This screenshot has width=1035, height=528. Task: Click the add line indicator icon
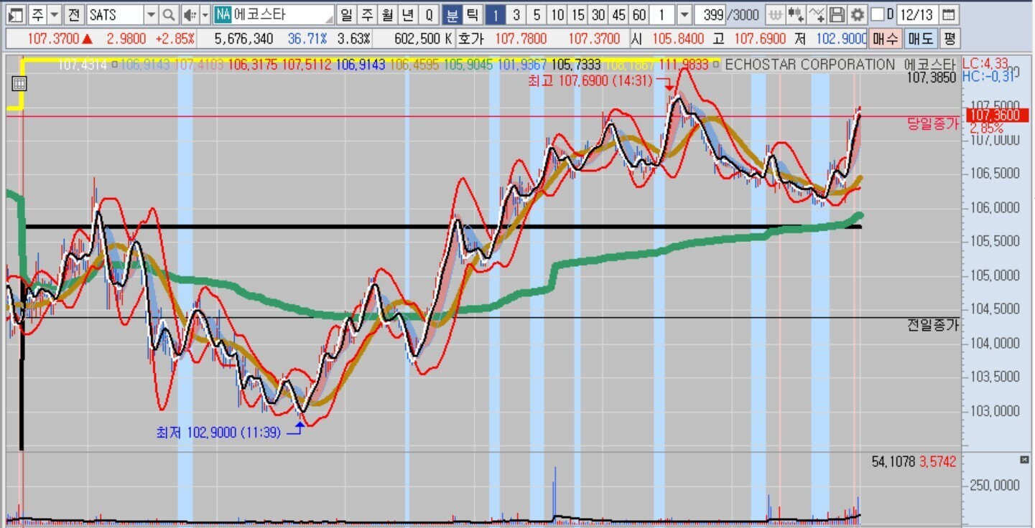click(817, 14)
